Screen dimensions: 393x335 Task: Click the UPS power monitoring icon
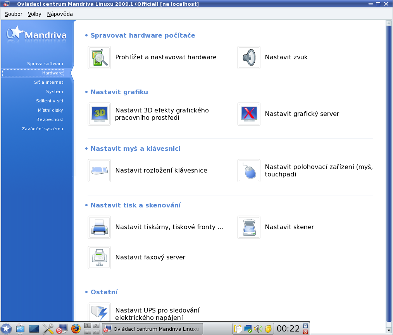99,312
